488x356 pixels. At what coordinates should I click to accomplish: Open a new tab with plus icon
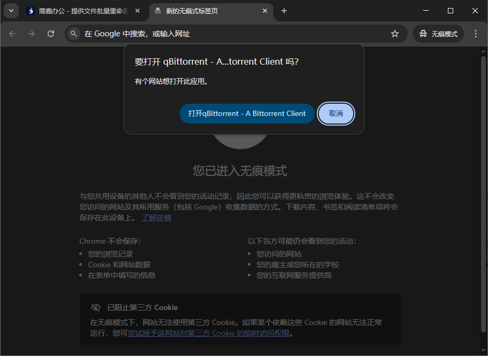click(284, 11)
